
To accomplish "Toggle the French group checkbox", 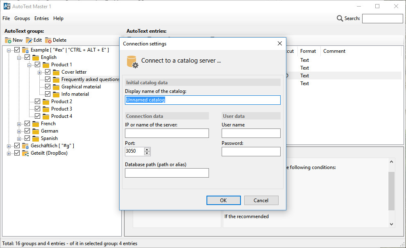I will [27, 123].
